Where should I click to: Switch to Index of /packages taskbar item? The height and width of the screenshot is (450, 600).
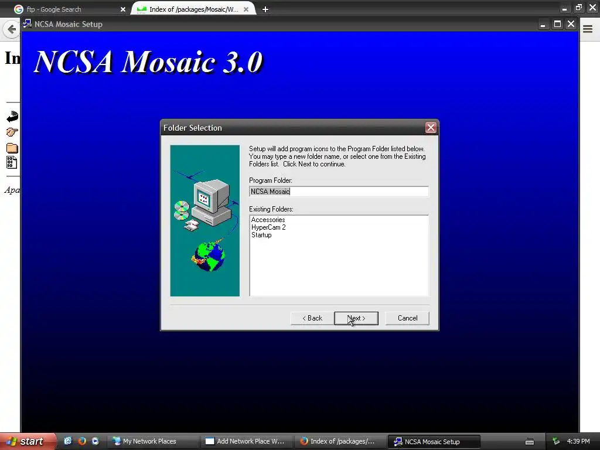coord(340,441)
